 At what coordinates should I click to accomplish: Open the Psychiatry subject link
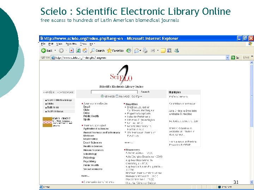pyautogui.click(x=90, y=161)
